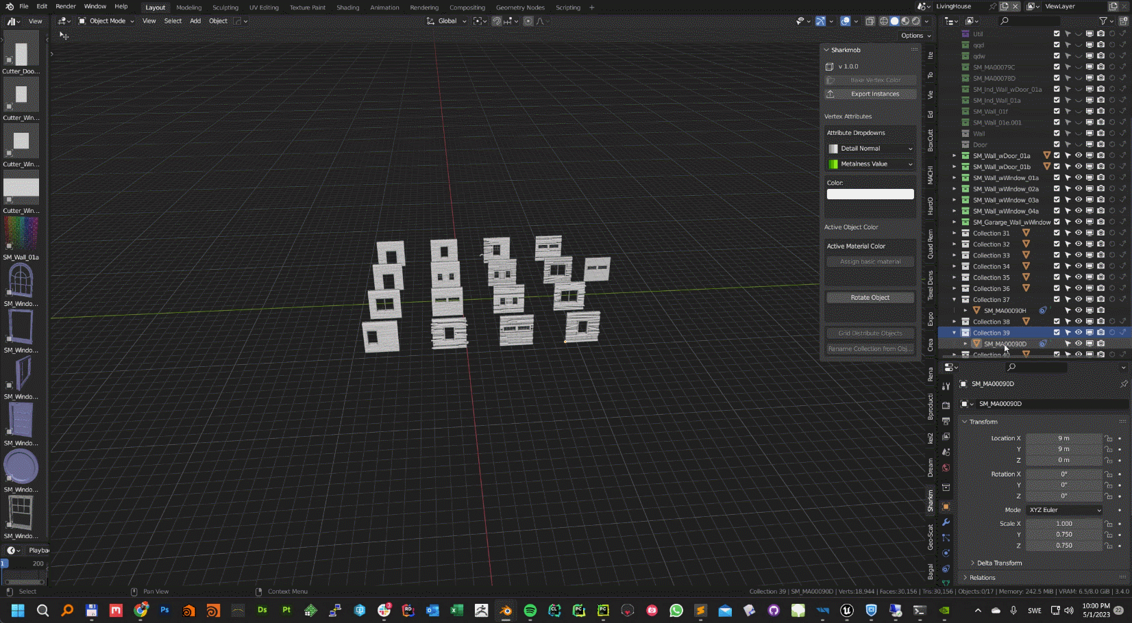Click the pin icon beside SM_MA00090D
Viewport: 1132px width, 623px height.
pyautogui.click(x=1123, y=384)
